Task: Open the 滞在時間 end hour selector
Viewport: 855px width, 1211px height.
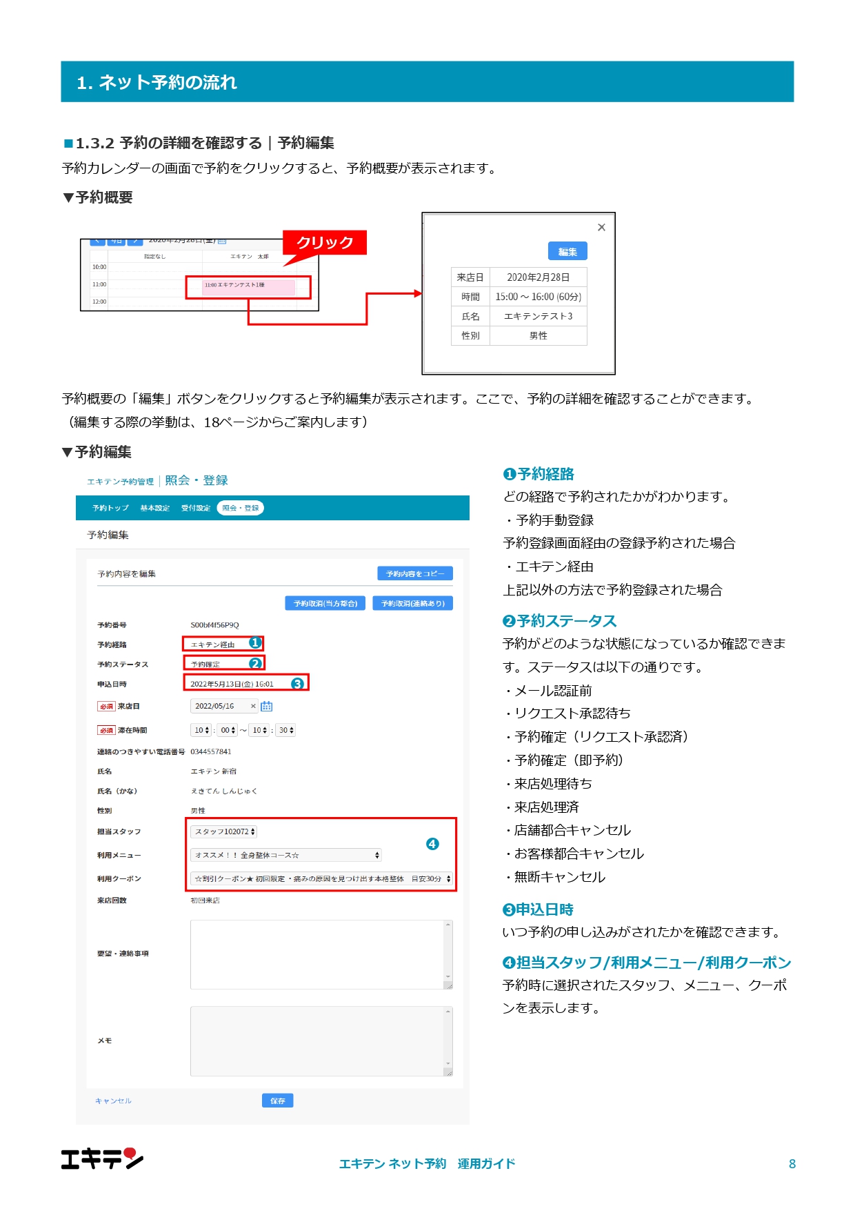Action: (x=259, y=730)
